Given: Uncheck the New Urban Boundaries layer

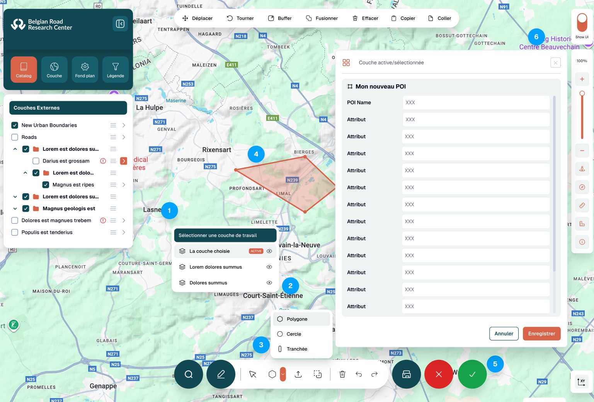Looking at the screenshot, I should [x=15, y=125].
